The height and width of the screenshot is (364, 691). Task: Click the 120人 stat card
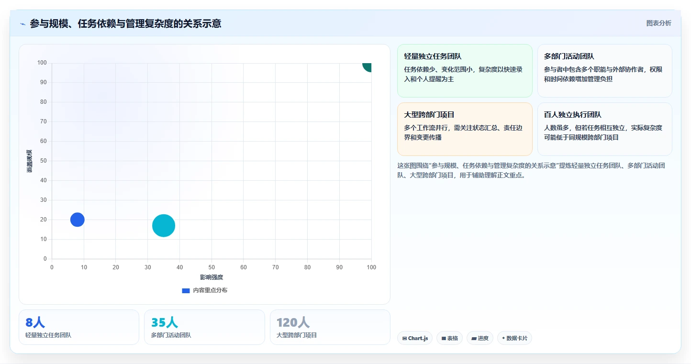[x=330, y=327]
